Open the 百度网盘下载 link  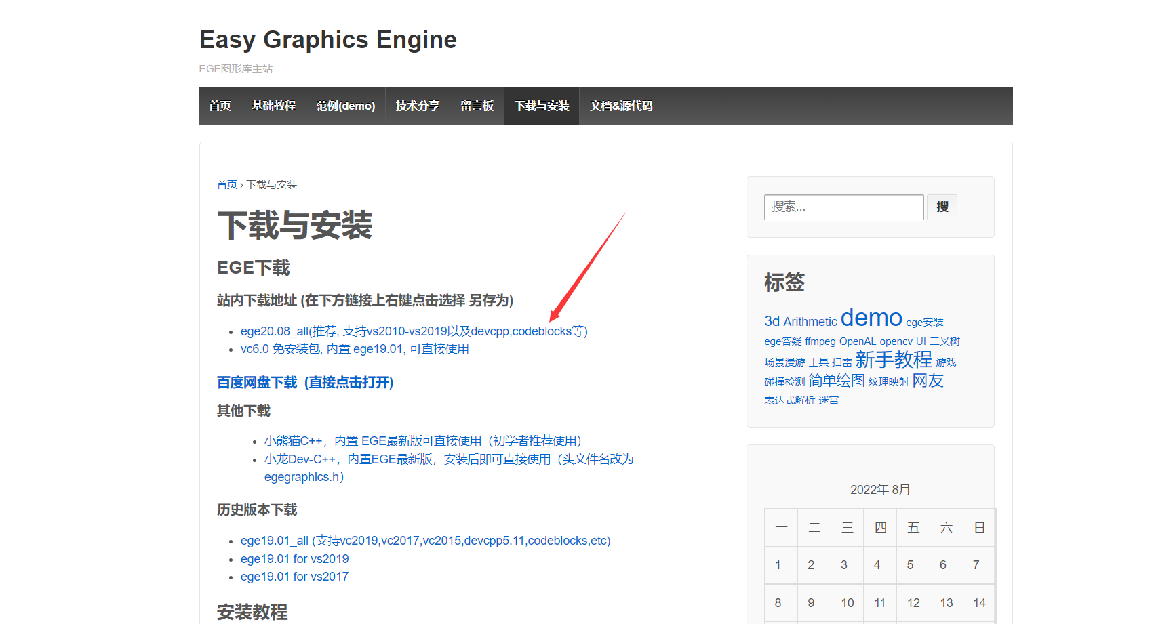point(305,383)
